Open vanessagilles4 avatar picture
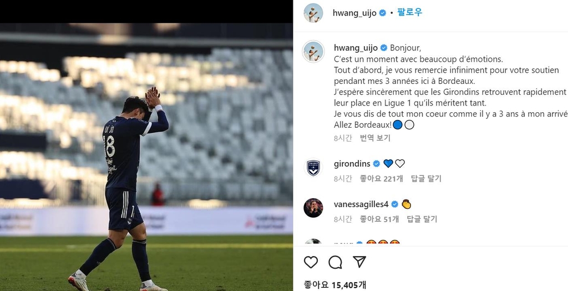This screenshot has height=291, width=568. pyautogui.click(x=313, y=208)
